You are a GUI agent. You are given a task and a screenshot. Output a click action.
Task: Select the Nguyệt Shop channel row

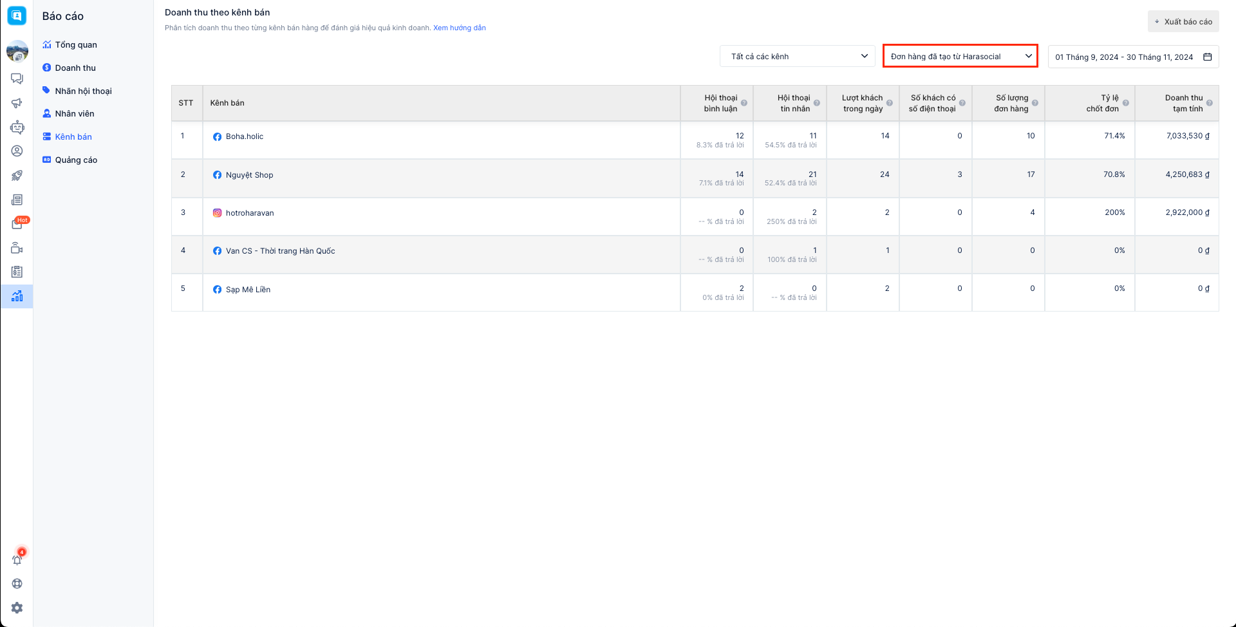pos(249,175)
